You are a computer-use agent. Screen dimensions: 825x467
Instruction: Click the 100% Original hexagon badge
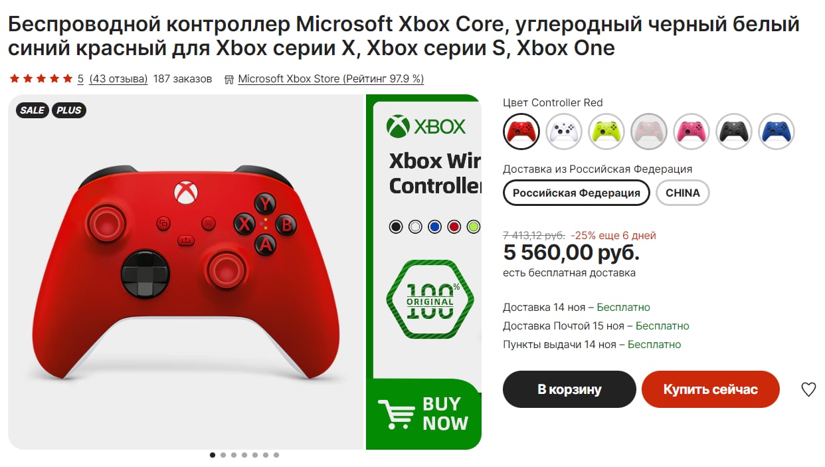click(x=430, y=299)
